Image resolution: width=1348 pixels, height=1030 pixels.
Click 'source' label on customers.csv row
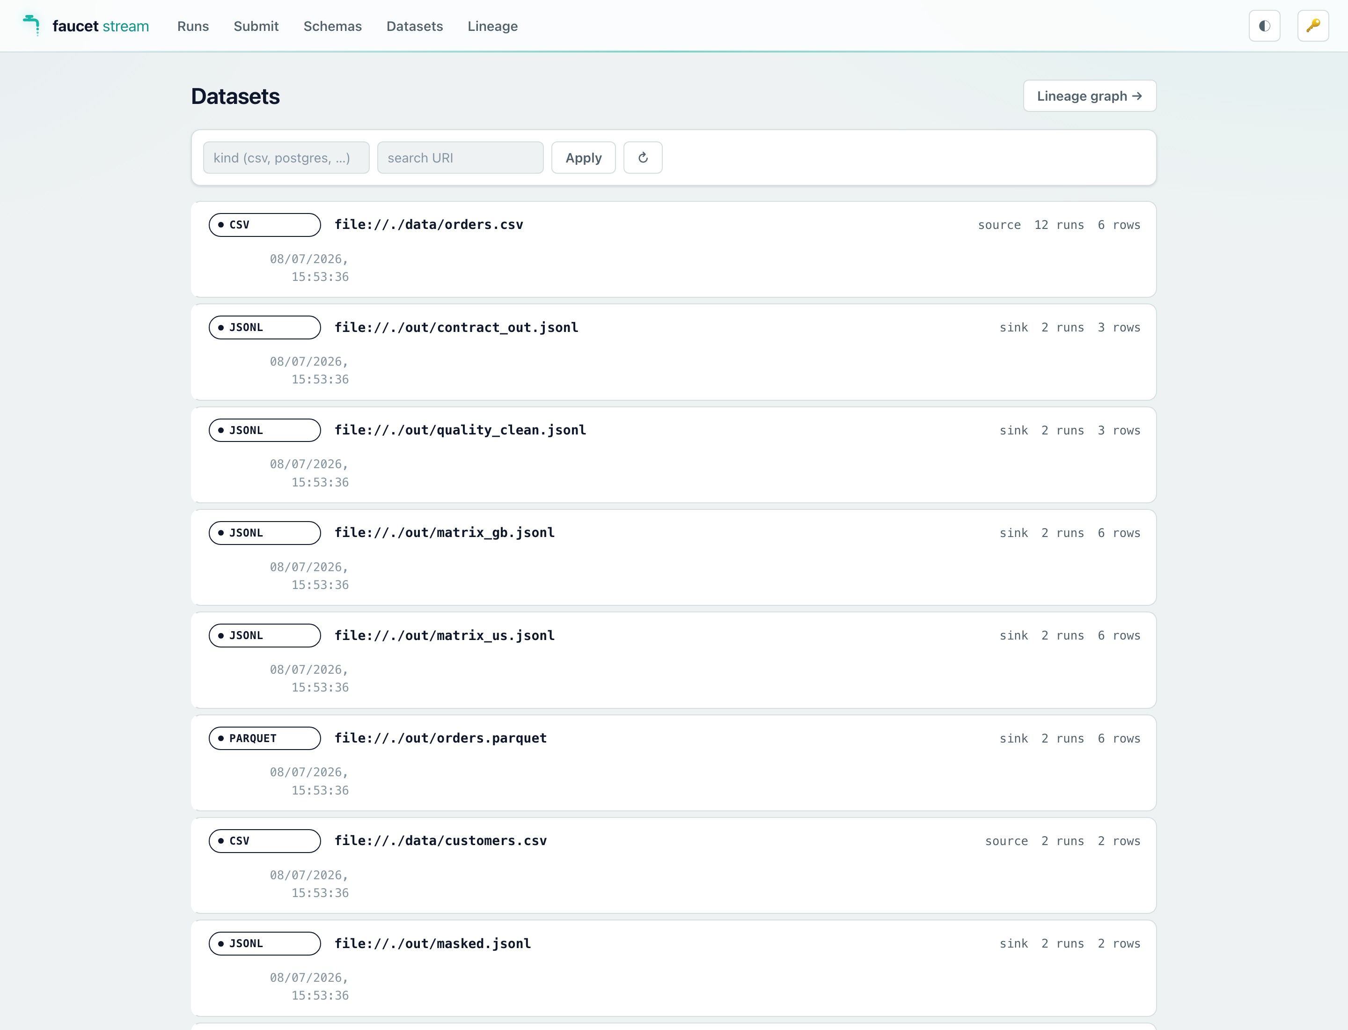1007,841
